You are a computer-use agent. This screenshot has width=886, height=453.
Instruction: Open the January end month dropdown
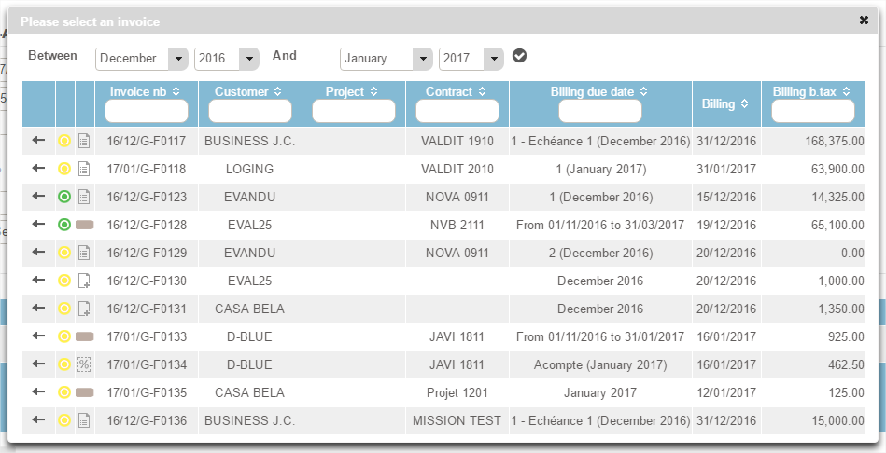[x=422, y=59]
